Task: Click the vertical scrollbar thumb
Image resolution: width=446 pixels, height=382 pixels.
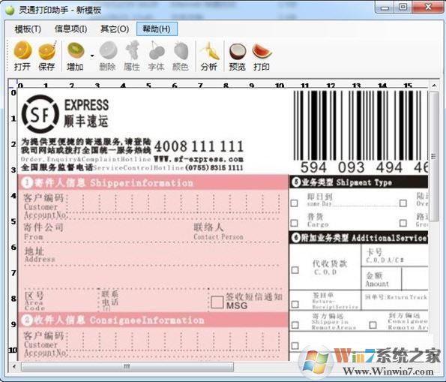Action: point(434,156)
